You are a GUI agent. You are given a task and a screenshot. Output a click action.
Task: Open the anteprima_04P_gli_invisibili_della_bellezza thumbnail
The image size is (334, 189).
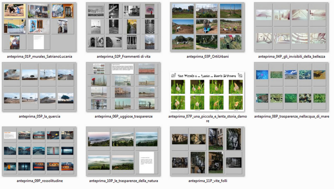pos(291,27)
